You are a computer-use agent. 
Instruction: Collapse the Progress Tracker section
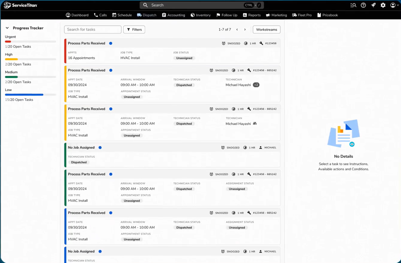(7, 28)
